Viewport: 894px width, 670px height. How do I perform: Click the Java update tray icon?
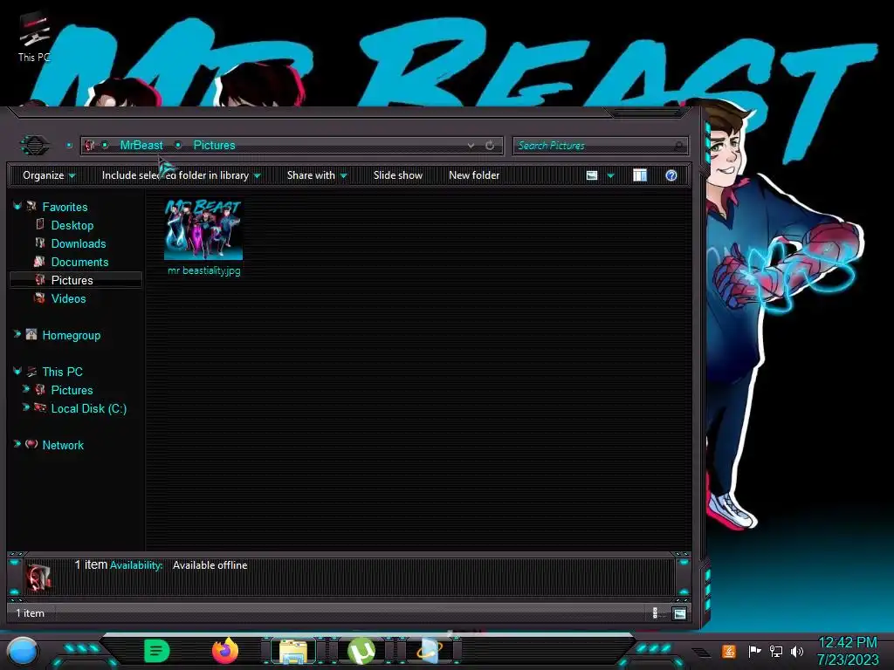[x=729, y=651]
